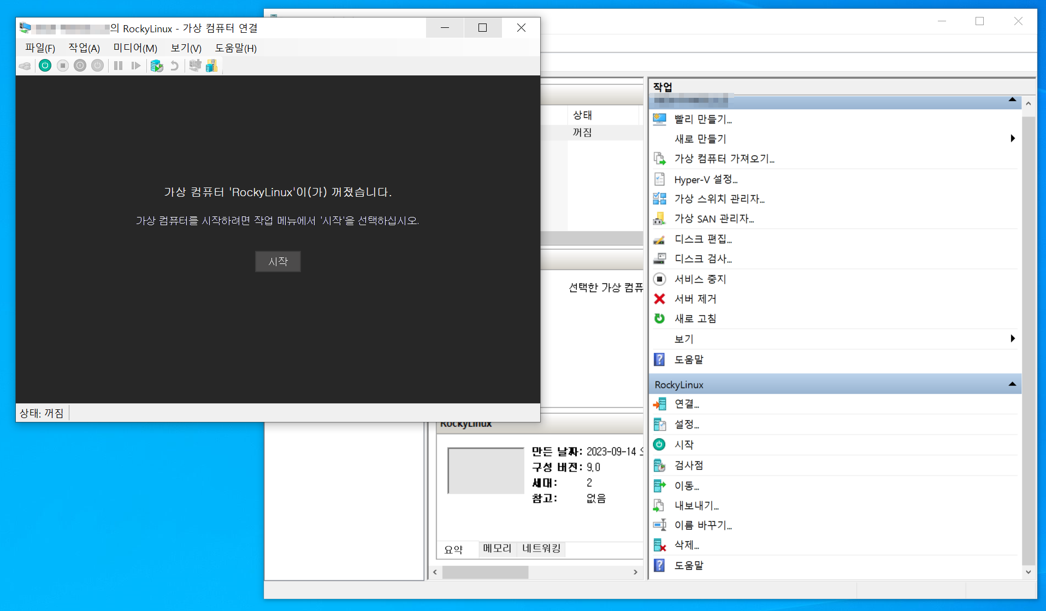
Task: Click the Turn Off (stop) toolbar icon
Action: tap(63, 66)
